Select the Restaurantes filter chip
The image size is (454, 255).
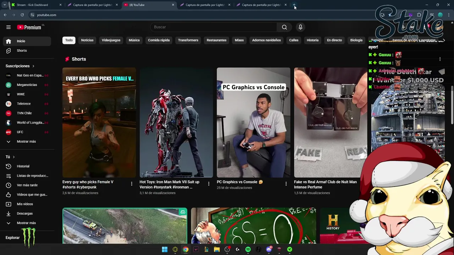pyautogui.click(x=216, y=40)
